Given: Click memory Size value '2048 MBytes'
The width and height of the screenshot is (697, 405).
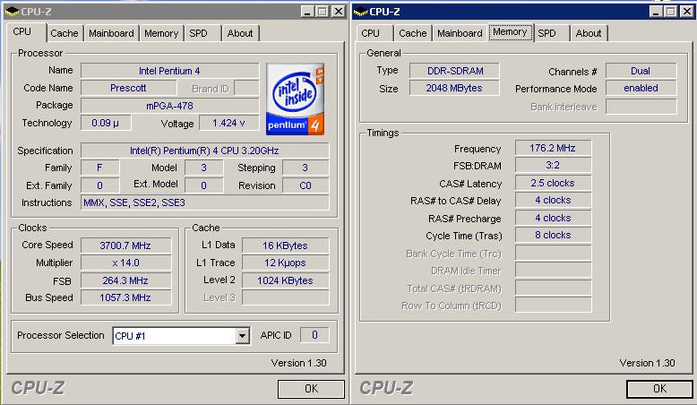Looking at the screenshot, I should click(x=455, y=88).
